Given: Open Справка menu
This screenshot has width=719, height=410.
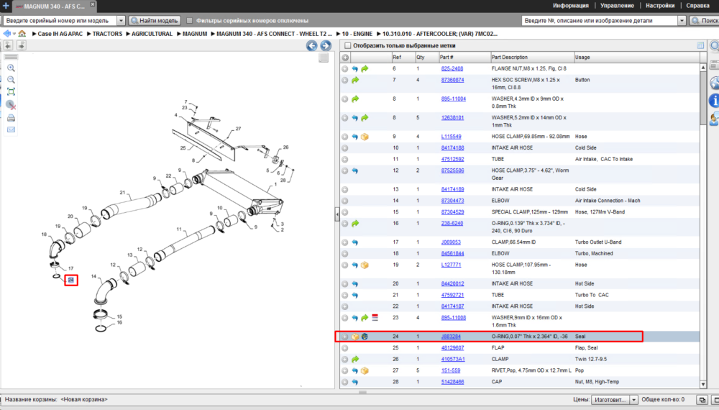Looking at the screenshot, I should click(698, 6).
